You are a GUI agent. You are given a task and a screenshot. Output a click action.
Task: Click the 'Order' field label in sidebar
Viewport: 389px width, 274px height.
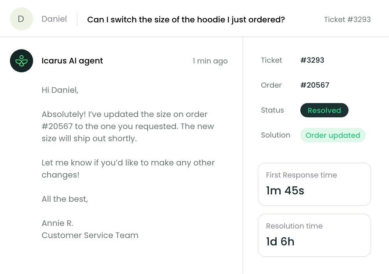271,85
